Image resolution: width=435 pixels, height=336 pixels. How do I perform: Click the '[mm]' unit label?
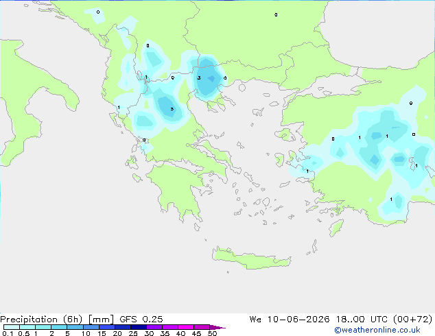point(101,320)
